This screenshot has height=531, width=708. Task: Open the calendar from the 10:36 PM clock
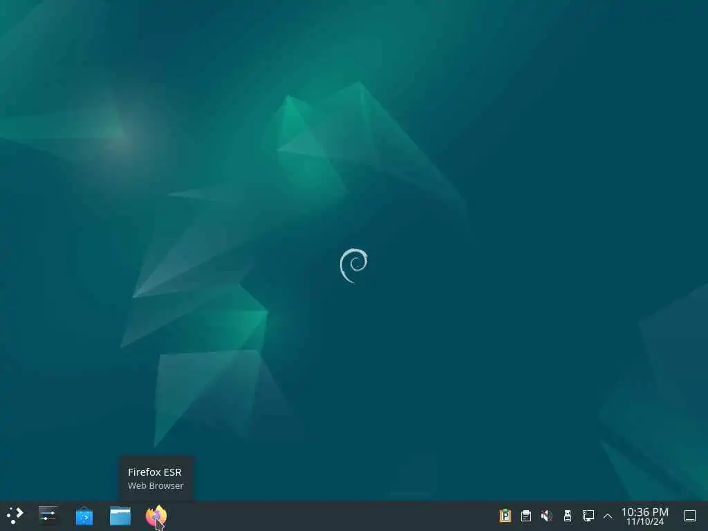tap(645, 516)
